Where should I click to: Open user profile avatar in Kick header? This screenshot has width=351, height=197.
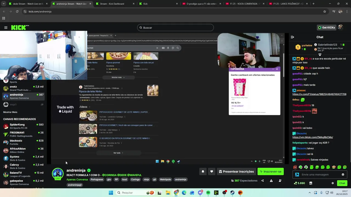point(340,27)
